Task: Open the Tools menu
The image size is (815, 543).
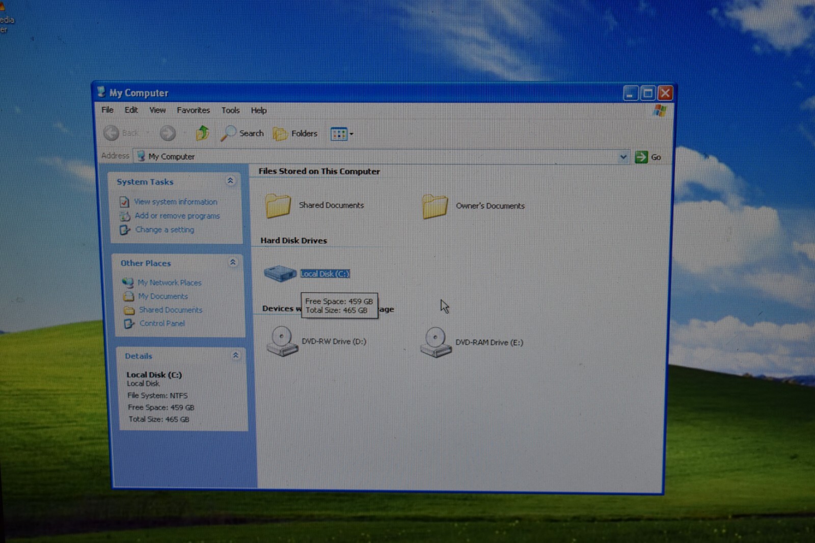Action: 230,110
